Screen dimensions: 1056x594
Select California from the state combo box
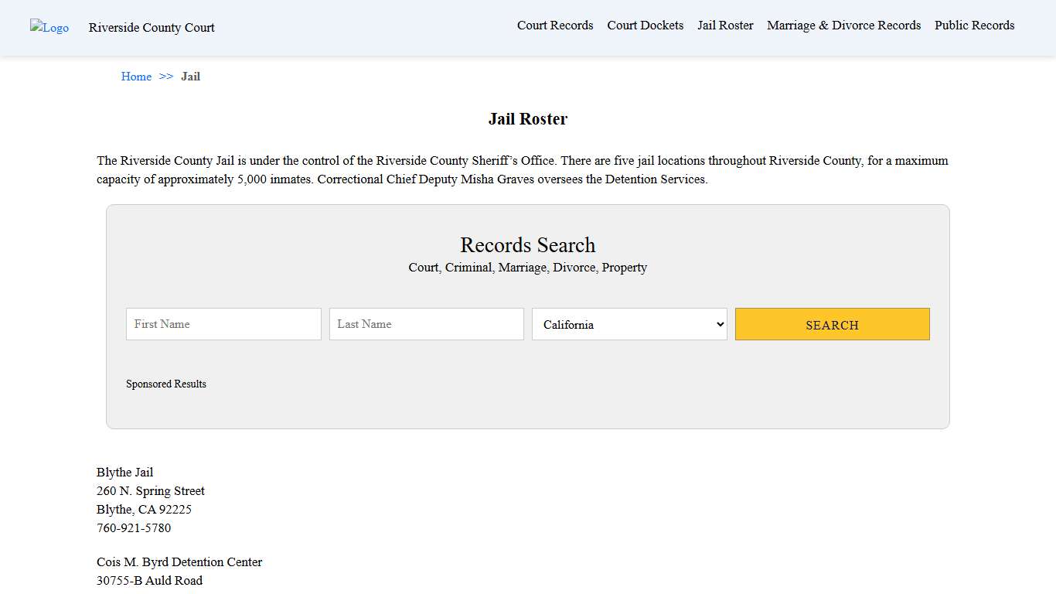click(x=628, y=324)
